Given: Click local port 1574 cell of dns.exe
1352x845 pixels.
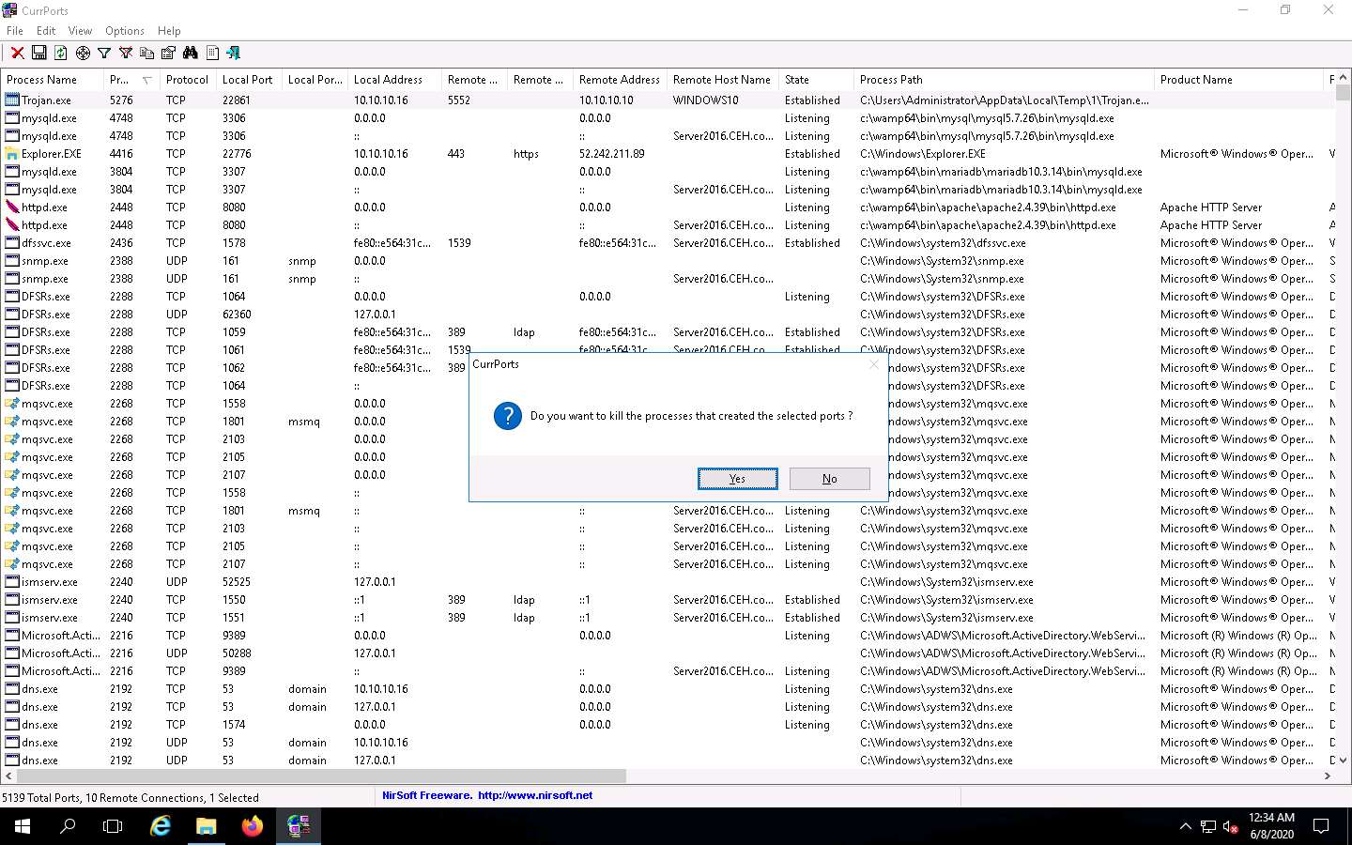Looking at the screenshot, I should pyautogui.click(x=234, y=724).
